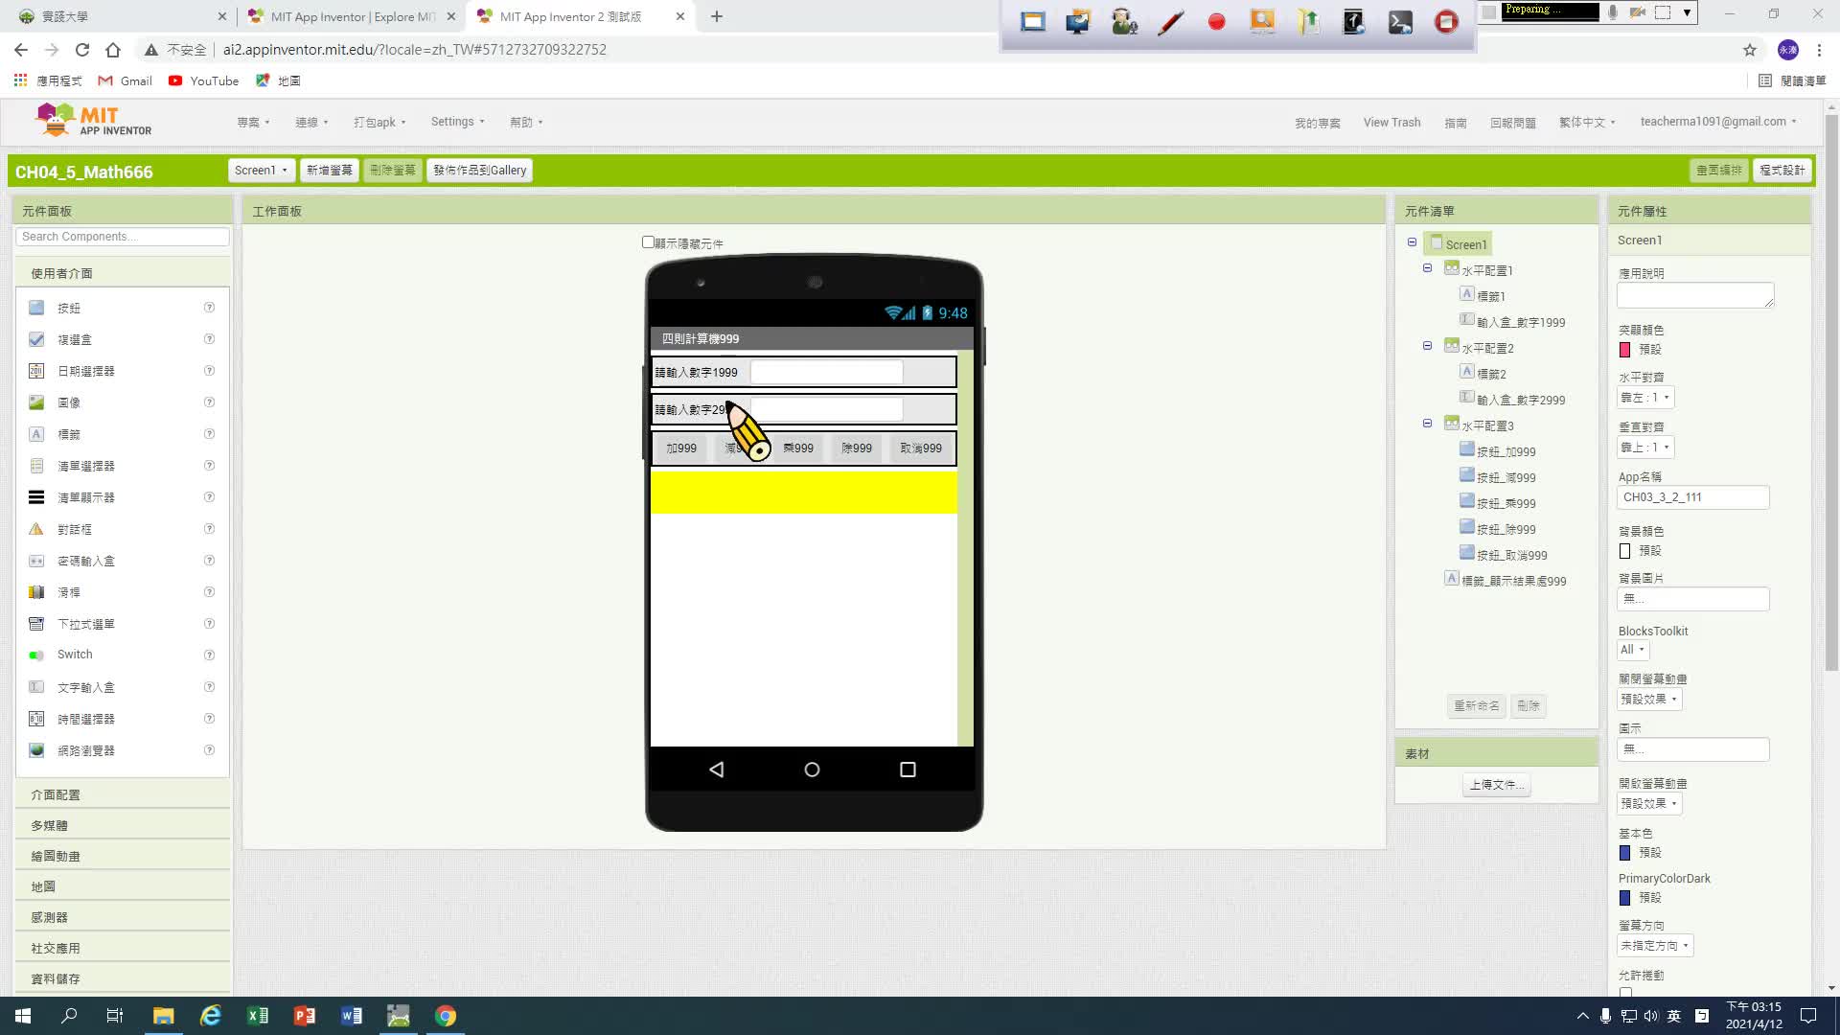The width and height of the screenshot is (1840, 1035).
Task: Switch to the Blocks editor button
Action: 1782,171
